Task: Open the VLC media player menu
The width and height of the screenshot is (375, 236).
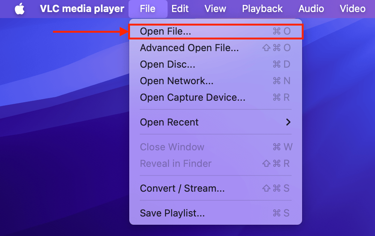Action: [x=82, y=9]
